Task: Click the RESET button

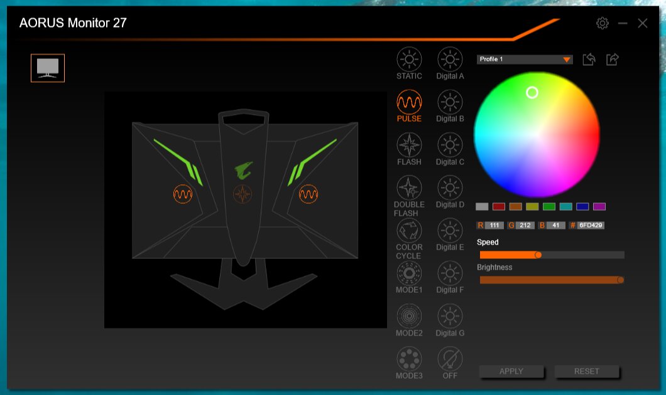Action: click(x=587, y=371)
